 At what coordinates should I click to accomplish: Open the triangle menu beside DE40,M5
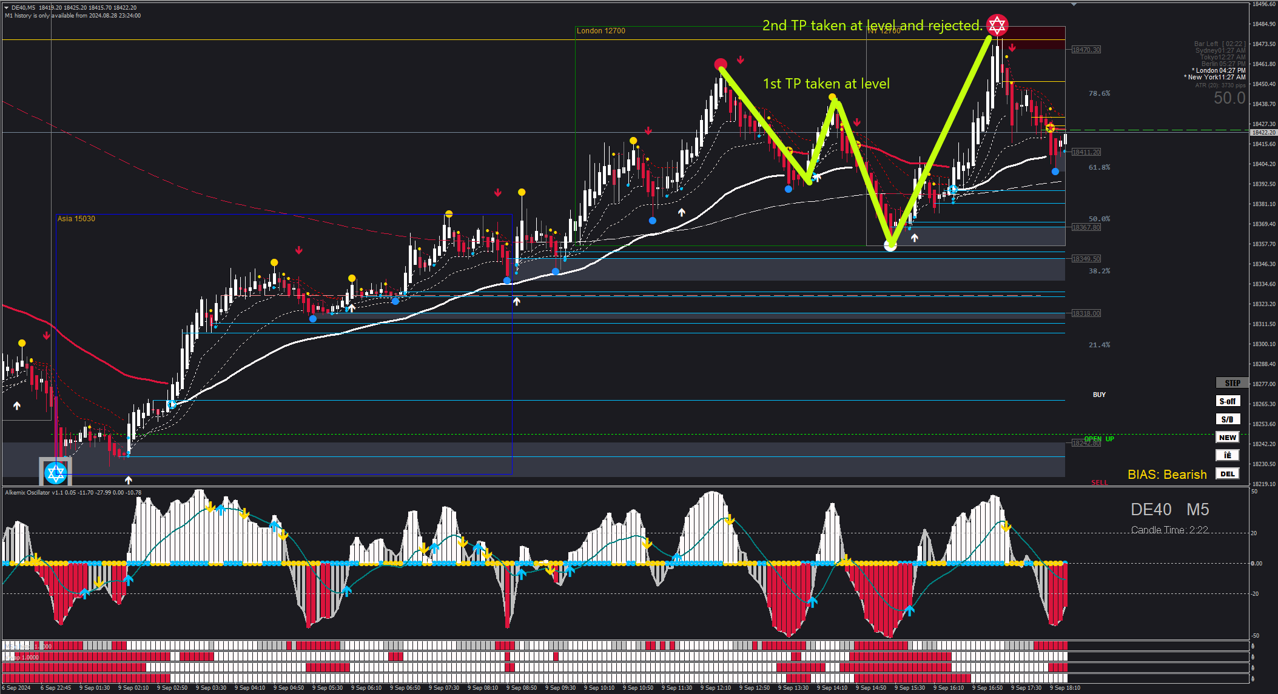(6, 8)
